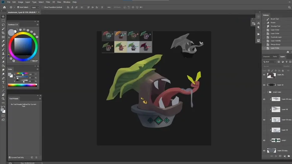
Task: Hide Layer 30 copy visibility eye
Action: [264, 120]
